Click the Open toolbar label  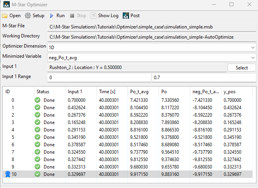click(15, 16)
